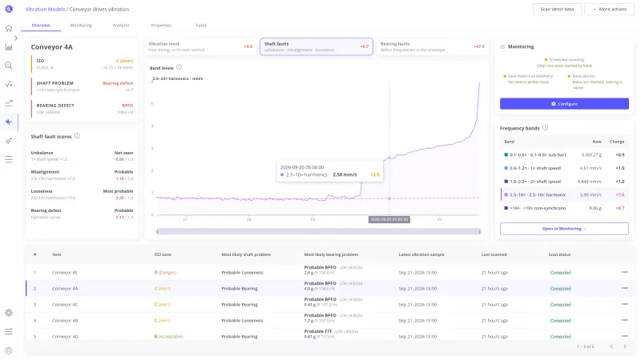Open the Home icon in sidebar
The image size is (641, 360).
[9, 28]
